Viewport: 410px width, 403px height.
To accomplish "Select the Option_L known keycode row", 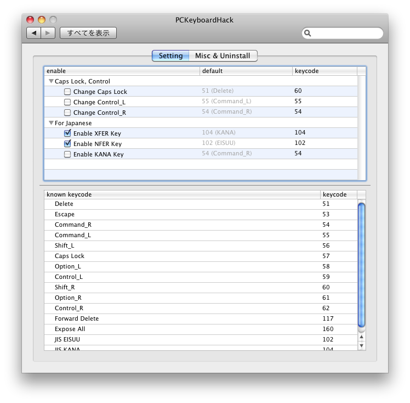I will (201, 267).
